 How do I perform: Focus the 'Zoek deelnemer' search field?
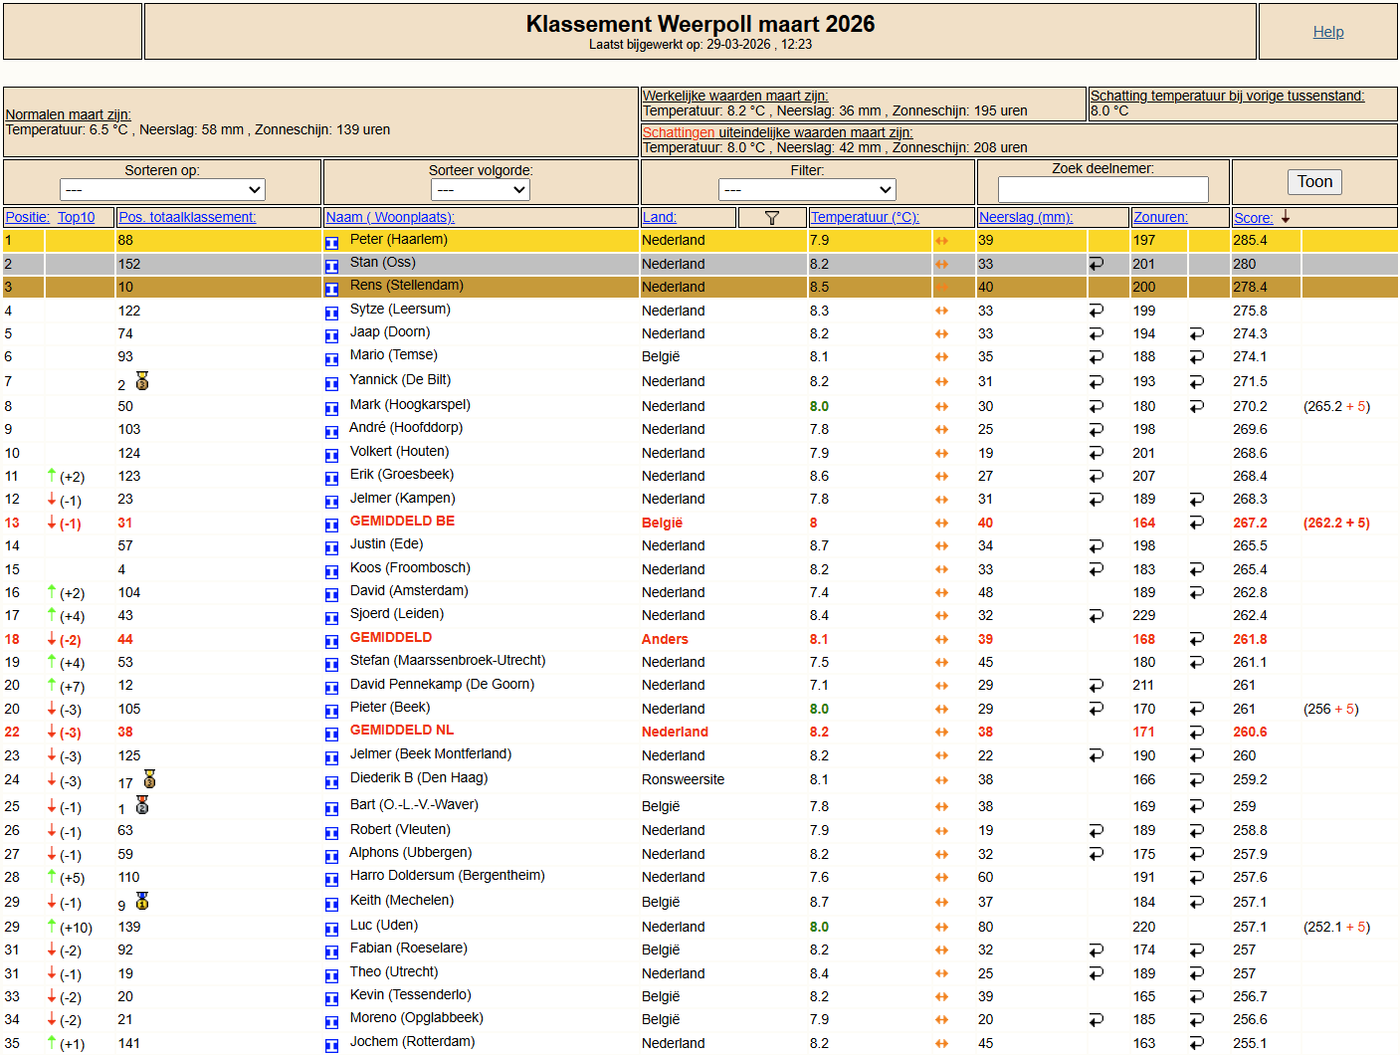point(1102,189)
